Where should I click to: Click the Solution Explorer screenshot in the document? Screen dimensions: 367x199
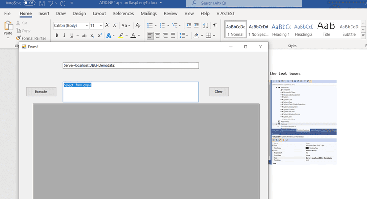pyautogui.click(x=302, y=122)
